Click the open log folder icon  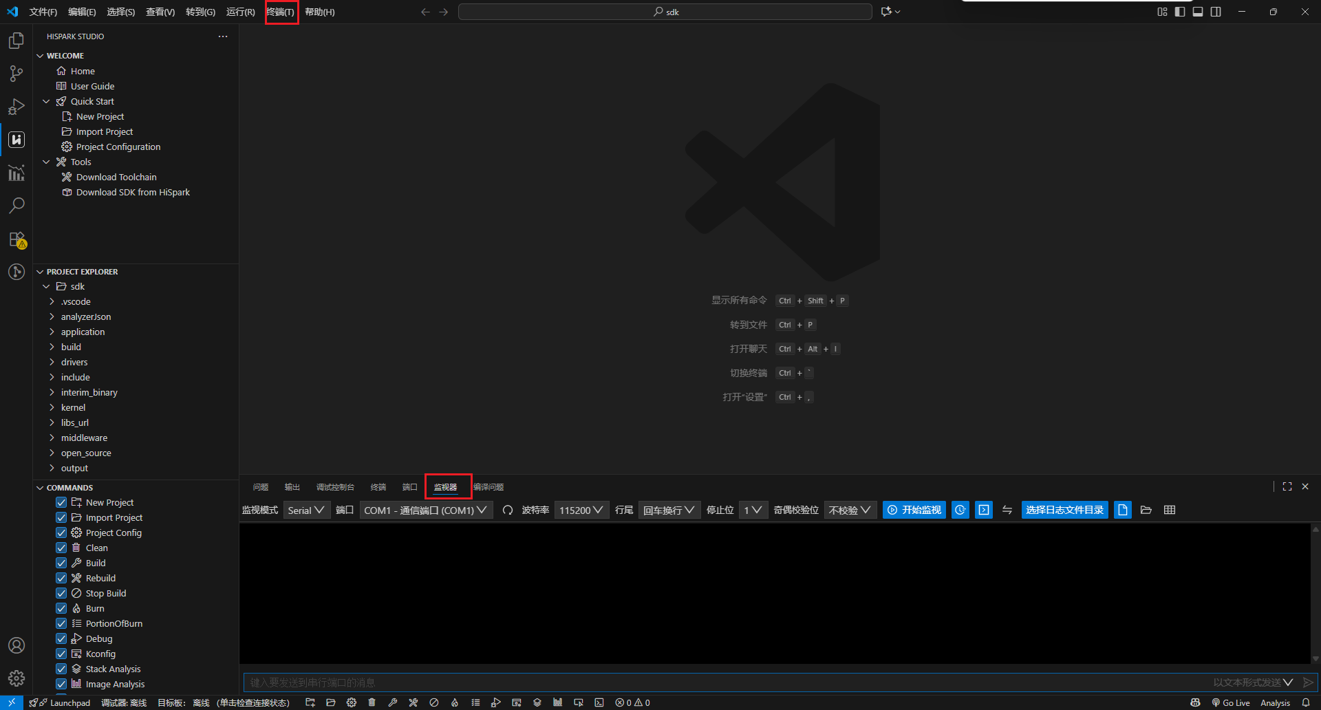[x=1146, y=510]
